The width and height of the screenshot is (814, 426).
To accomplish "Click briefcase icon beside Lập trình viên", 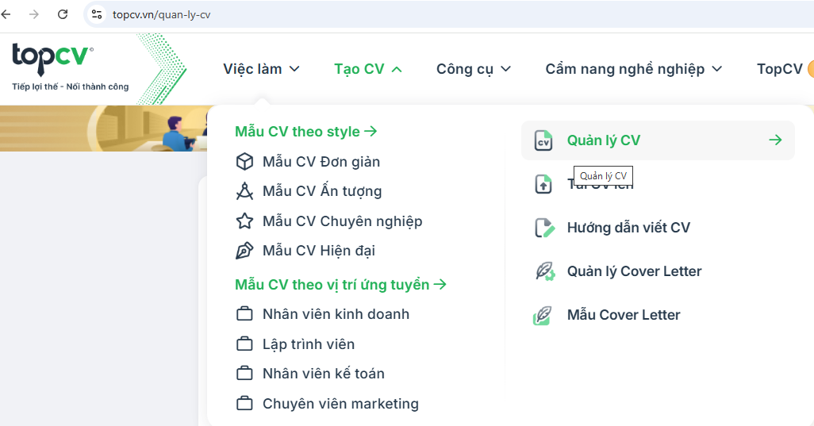I will click(244, 344).
